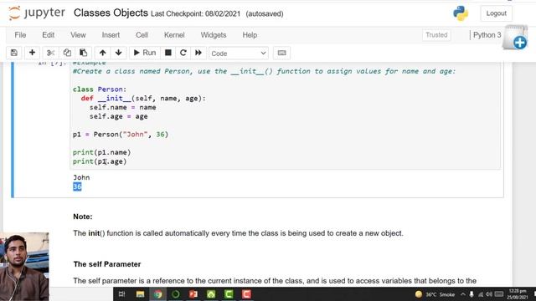Rename notebook title Classes Objects
This screenshot has width=536, height=301.
point(111,13)
